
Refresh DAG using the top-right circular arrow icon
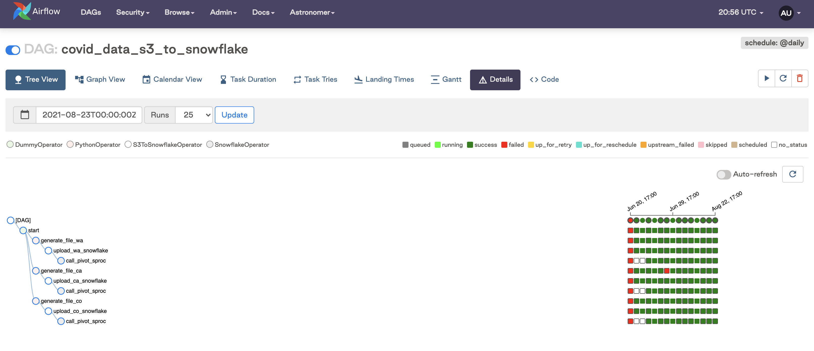pos(783,78)
